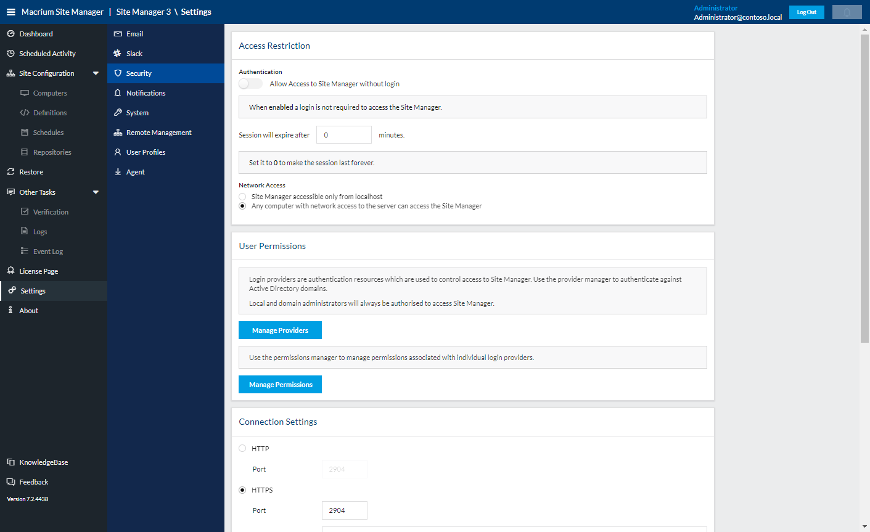This screenshot has height=532, width=870.
Task: Collapse the Other Tasks section
Action: (x=96, y=192)
